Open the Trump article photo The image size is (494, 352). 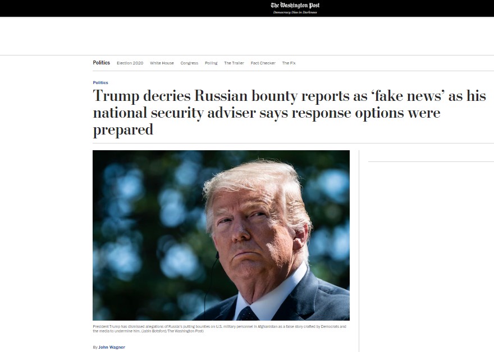point(221,235)
